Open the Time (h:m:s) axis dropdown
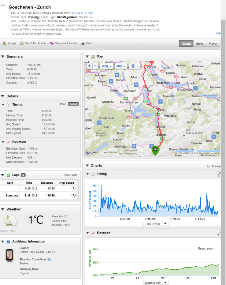The width and height of the screenshot is (226, 285). click(156, 224)
